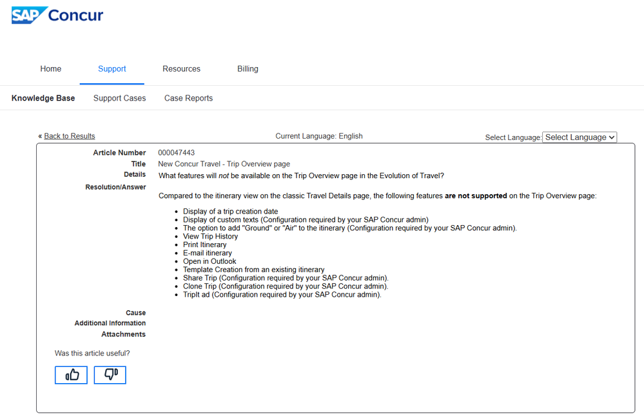Click the 'Compared to the itinerary view' sentence
This screenshot has height=416, width=644.
click(x=378, y=195)
